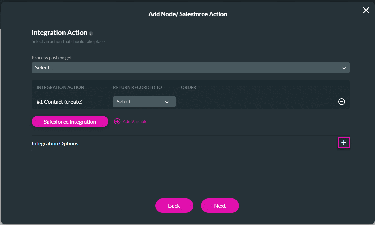Click the minus circle icon in the action row
The width and height of the screenshot is (375, 225).
342,101
